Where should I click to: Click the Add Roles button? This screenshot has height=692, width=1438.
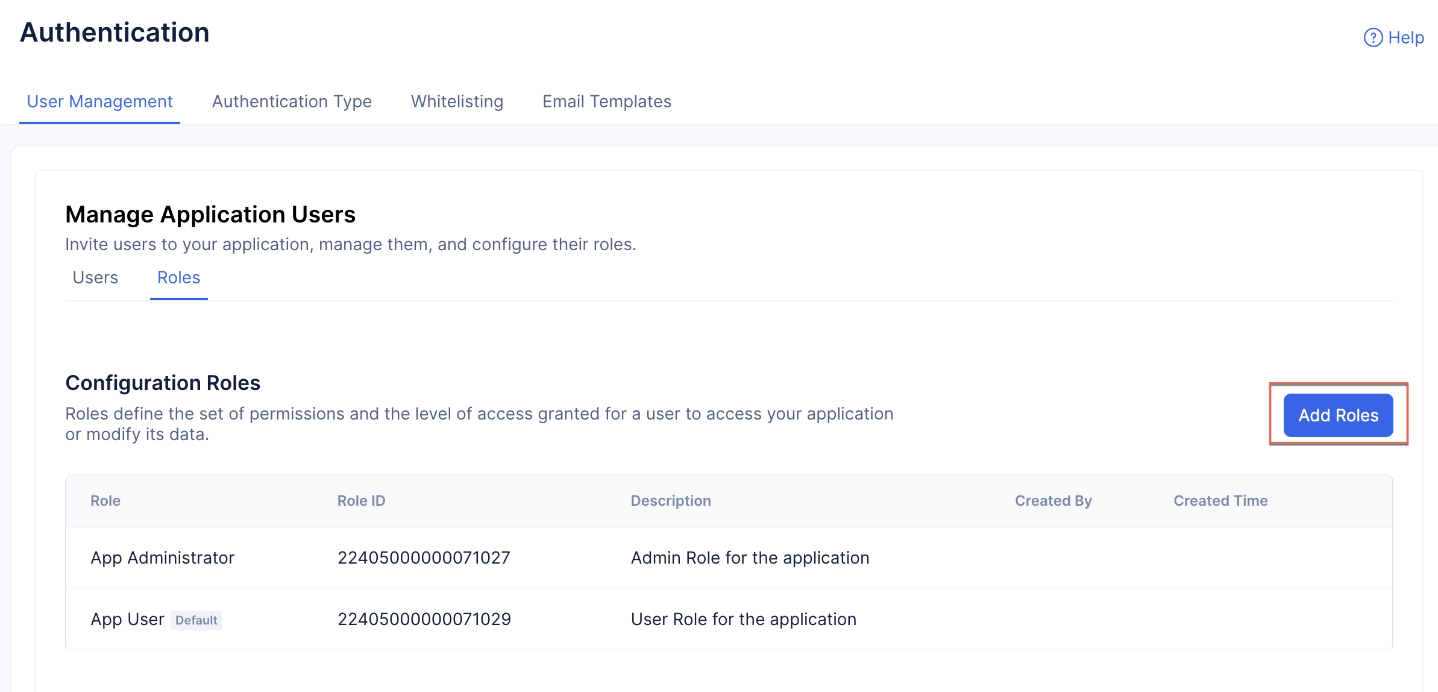(1338, 415)
